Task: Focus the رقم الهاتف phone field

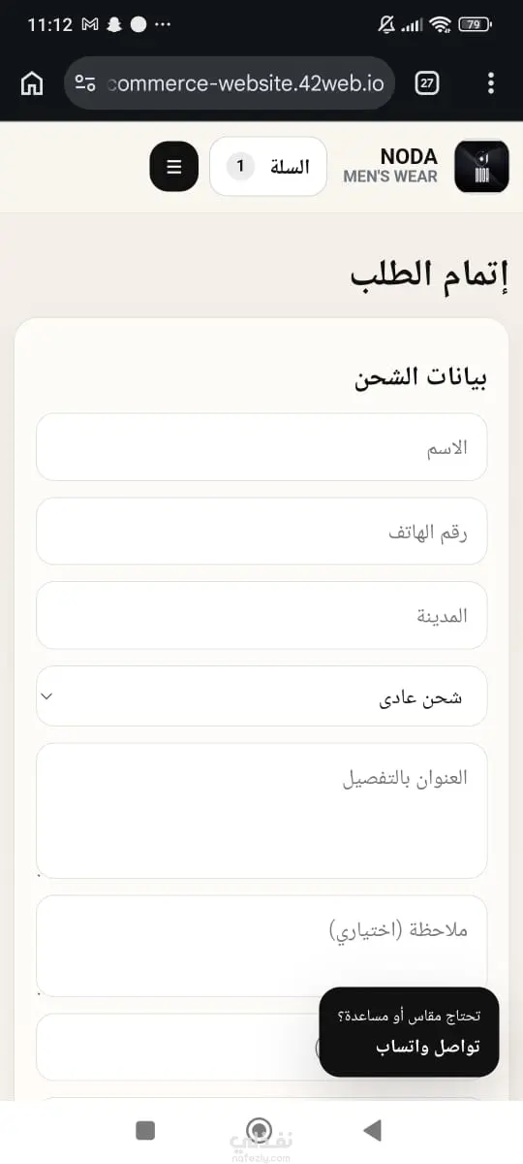Action: (x=261, y=531)
